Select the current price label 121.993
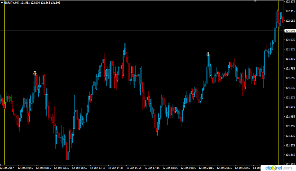296x171 pixels. tap(290, 31)
